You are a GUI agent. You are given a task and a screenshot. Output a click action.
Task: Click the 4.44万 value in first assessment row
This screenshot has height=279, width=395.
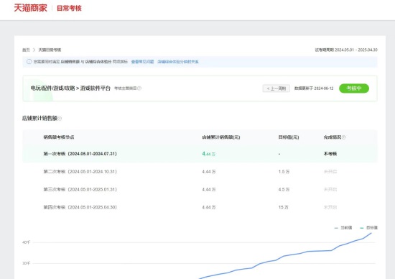(x=208, y=154)
